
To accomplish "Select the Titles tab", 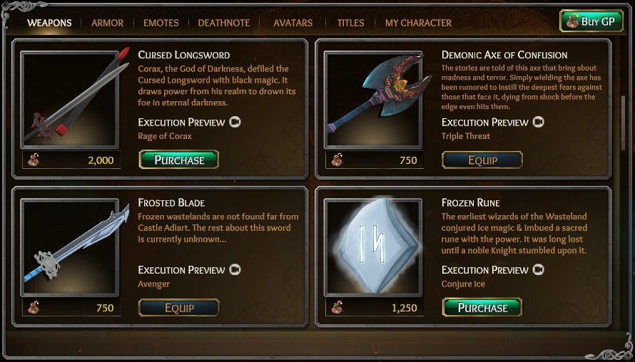I will coord(351,23).
